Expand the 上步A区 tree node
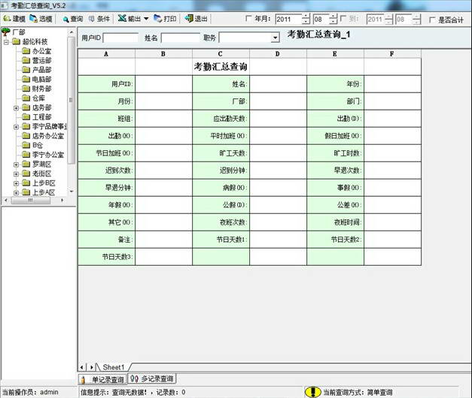472x398 pixels. pyautogui.click(x=16, y=192)
